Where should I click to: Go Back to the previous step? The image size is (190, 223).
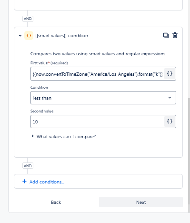pyautogui.click(x=56, y=202)
